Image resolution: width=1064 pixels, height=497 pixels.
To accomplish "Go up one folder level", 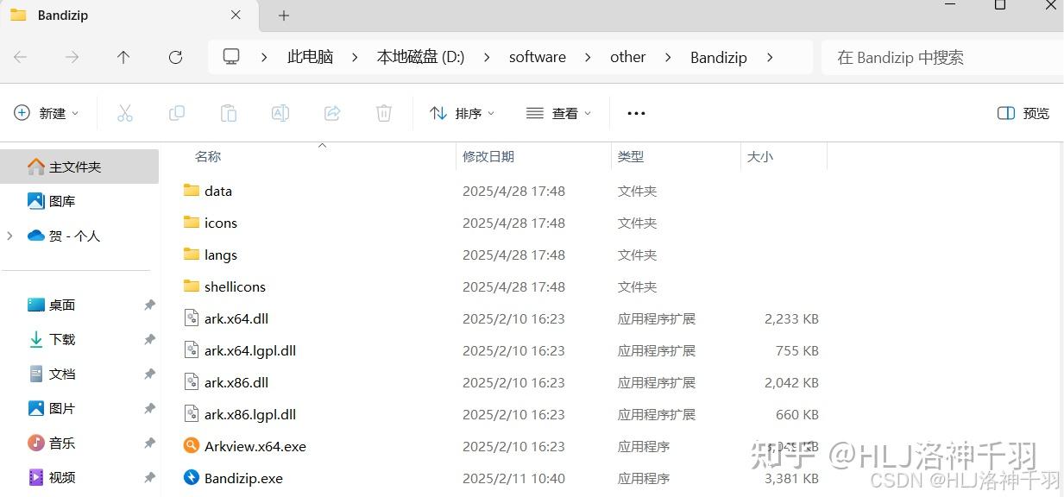I will pos(123,57).
